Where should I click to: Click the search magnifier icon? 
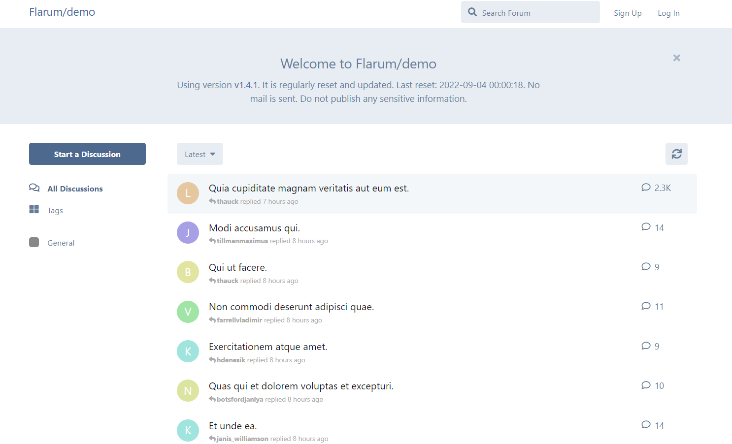(472, 11)
